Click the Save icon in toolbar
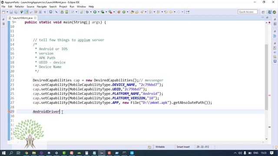This screenshot has height=156, width=278. coord(11,12)
